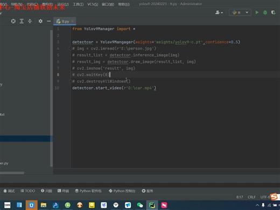Open the 窗口(W) menu
Screen dimensions: 280x210
pos(108,4)
